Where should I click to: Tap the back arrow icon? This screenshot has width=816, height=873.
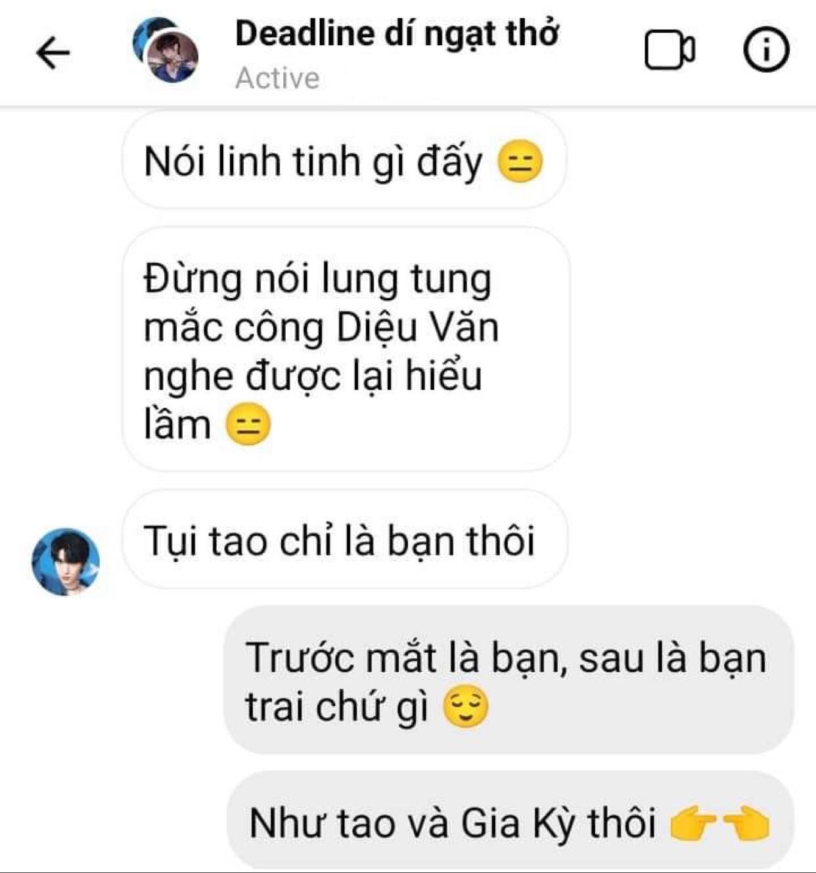(53, 53)
